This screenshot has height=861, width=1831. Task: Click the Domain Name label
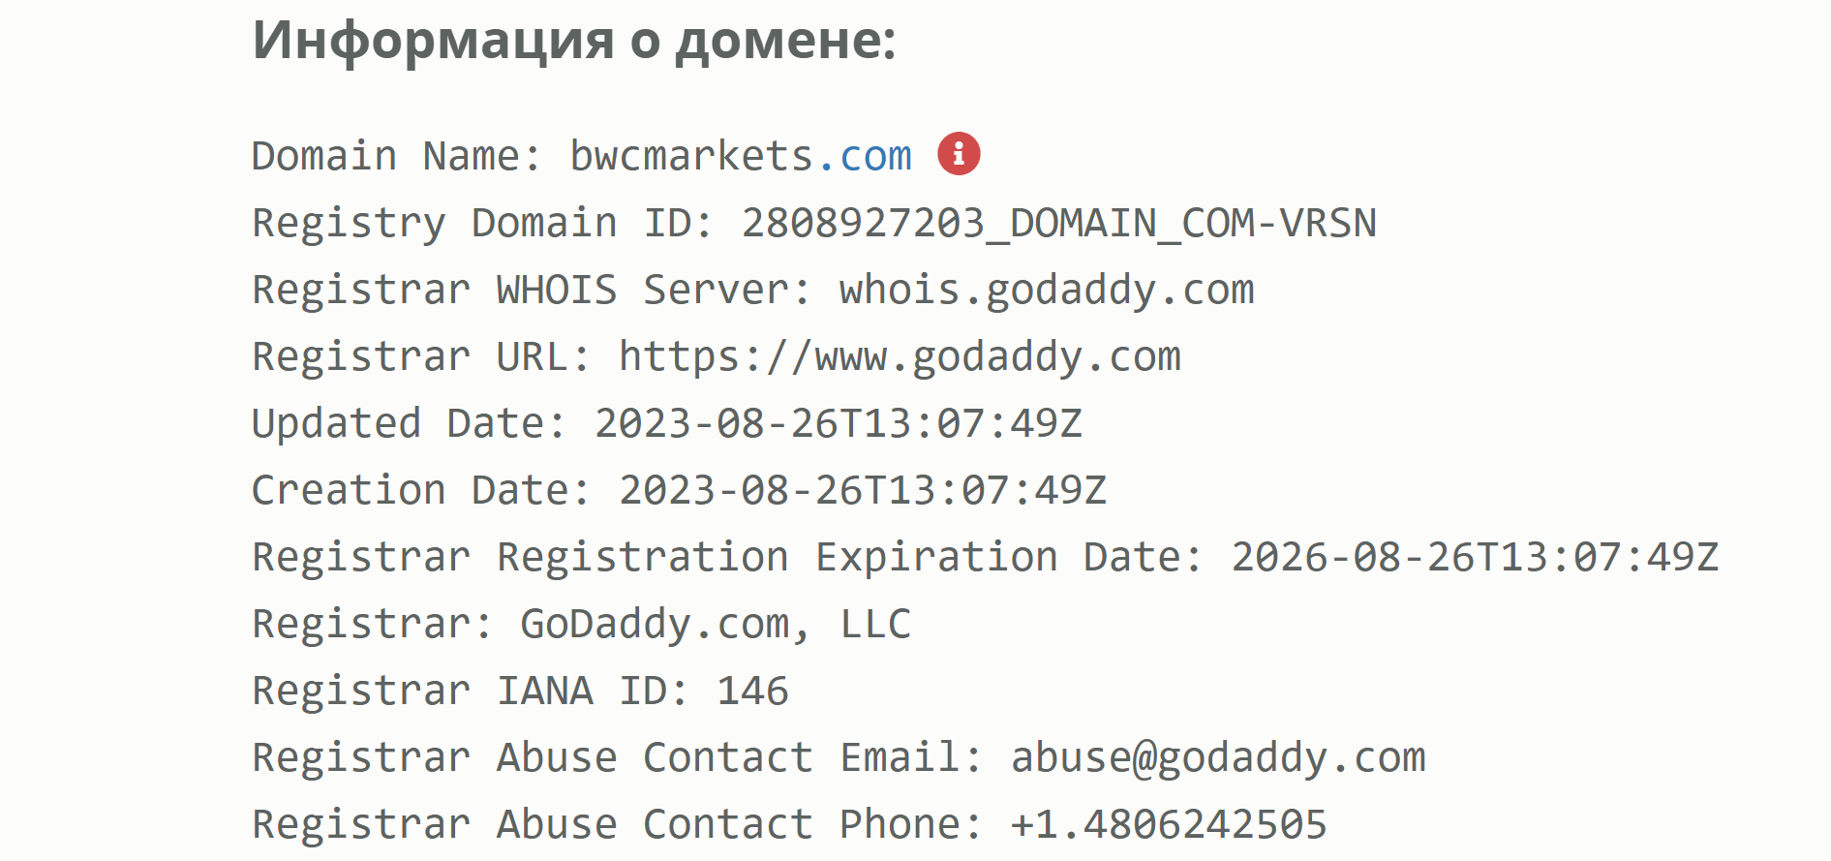pyautogui.click(x=397, y=156)
